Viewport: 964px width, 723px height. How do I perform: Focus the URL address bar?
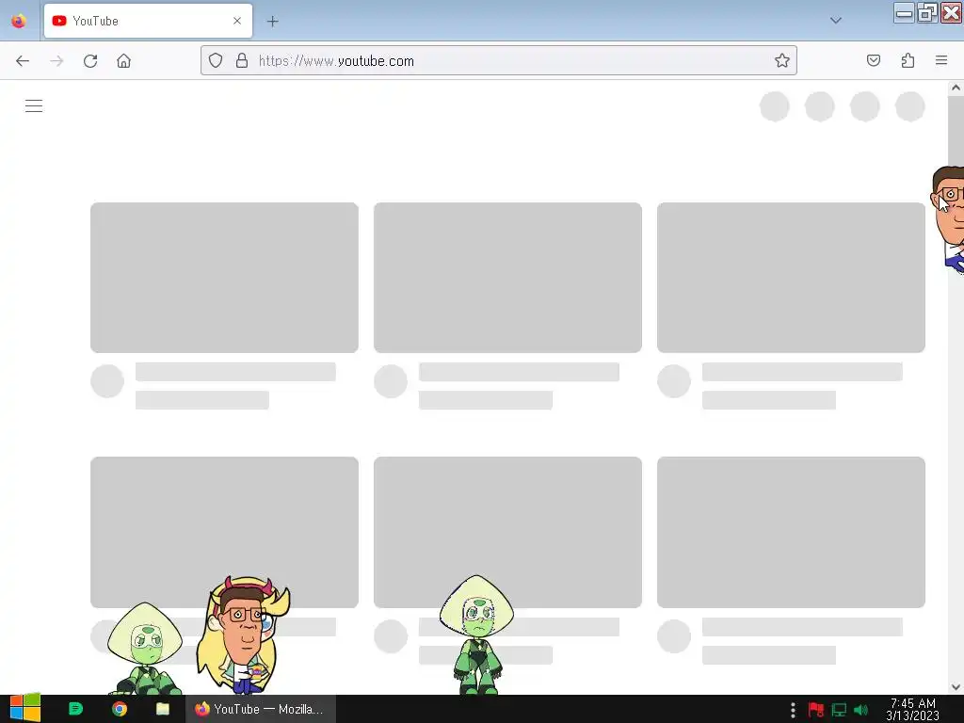(499, 60)
